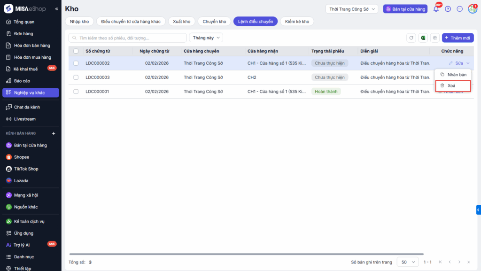Image resolution: width=481 pixels, height=271 pixels.
Task: Click the Thêm mới button
Action: click(457, 38)
